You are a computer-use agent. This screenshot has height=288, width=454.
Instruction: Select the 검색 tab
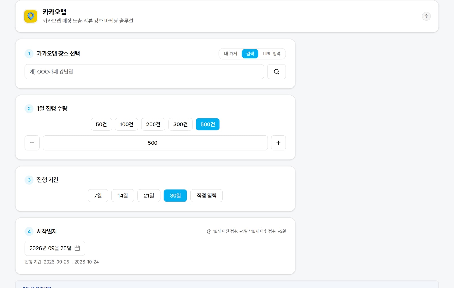point(250,54)
